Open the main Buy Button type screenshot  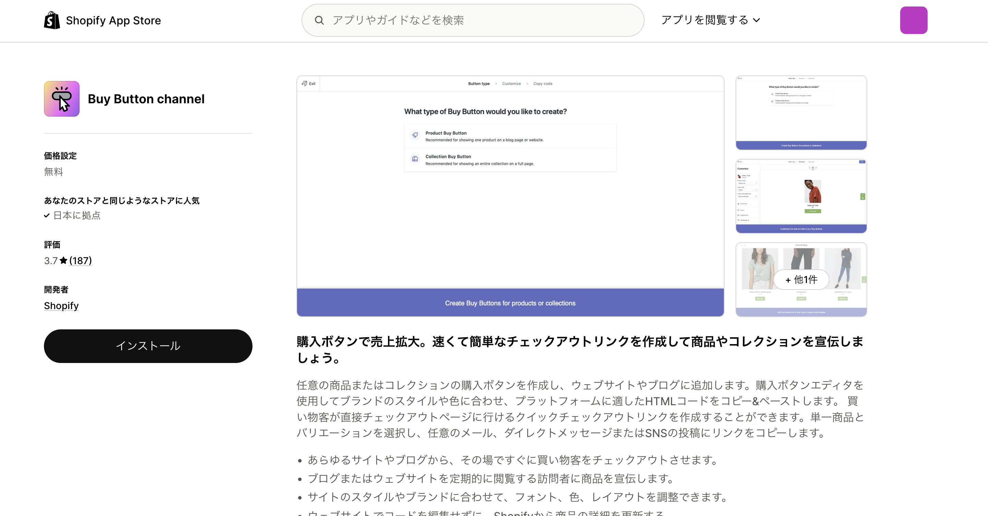pos(510,196)
